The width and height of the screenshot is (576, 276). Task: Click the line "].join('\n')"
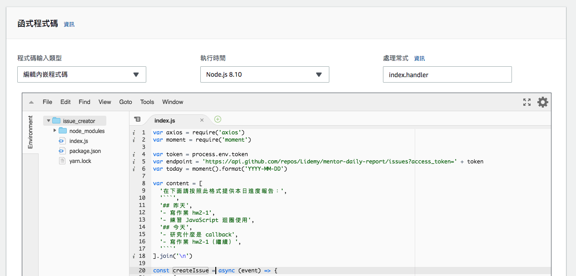pos(173,256)
